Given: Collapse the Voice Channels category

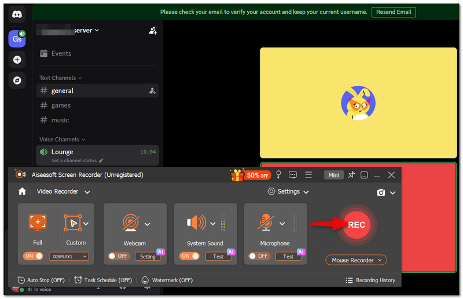Looking at the screenshot, I should [x=63, y=139].
